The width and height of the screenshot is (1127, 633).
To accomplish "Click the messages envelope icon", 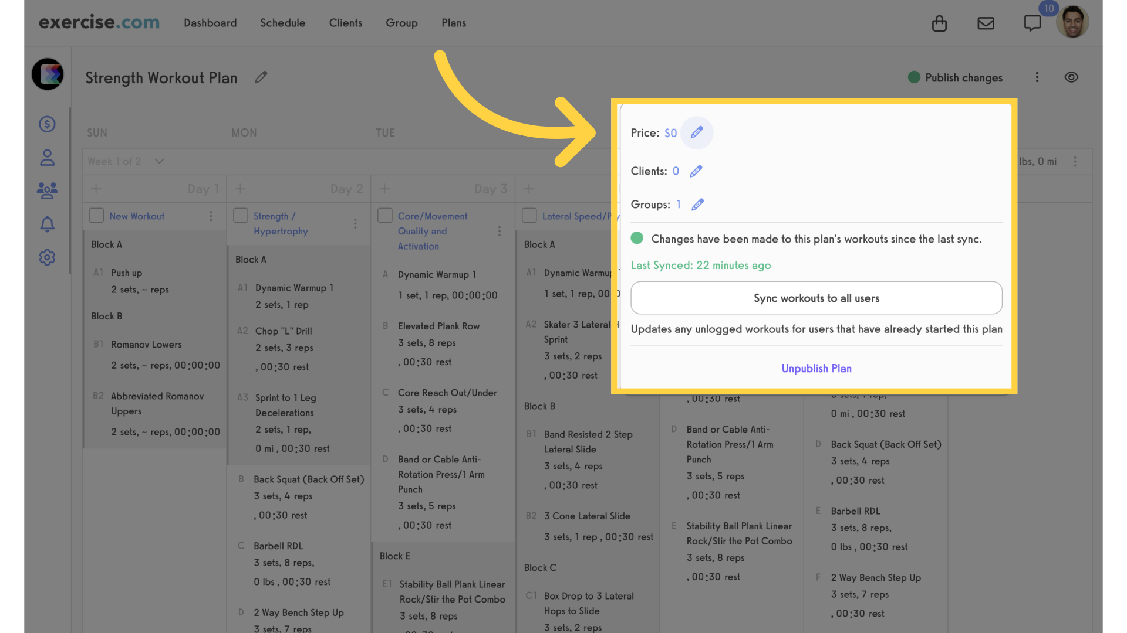I will click(x=986, y=22).
